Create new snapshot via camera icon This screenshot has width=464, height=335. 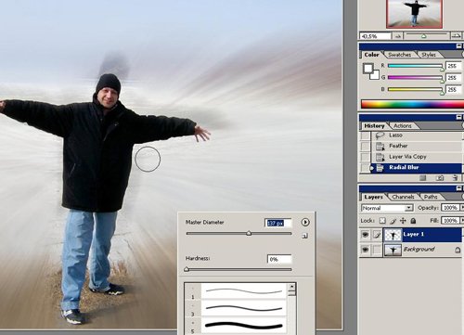click(x=440, y=178)
